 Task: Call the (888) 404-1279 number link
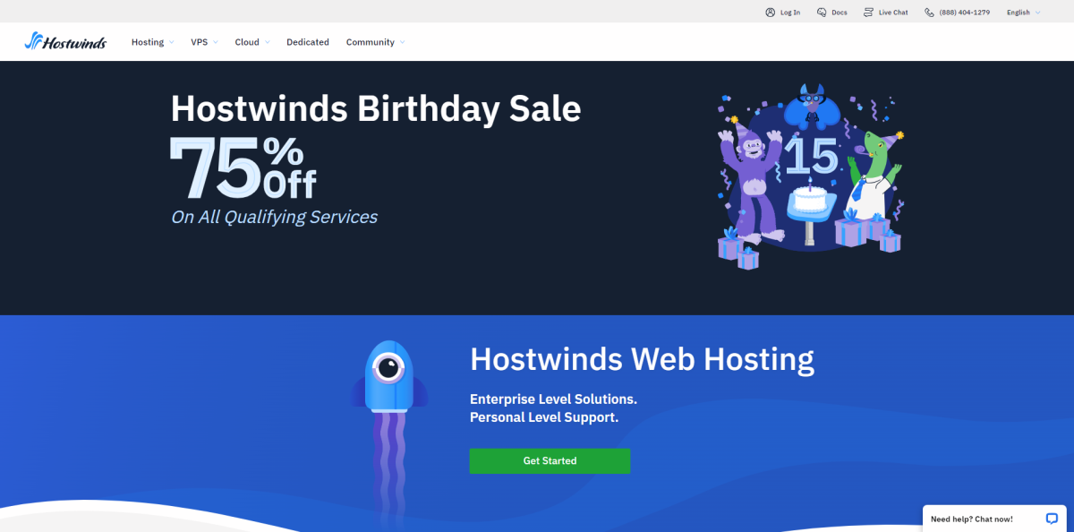(964, 13)
